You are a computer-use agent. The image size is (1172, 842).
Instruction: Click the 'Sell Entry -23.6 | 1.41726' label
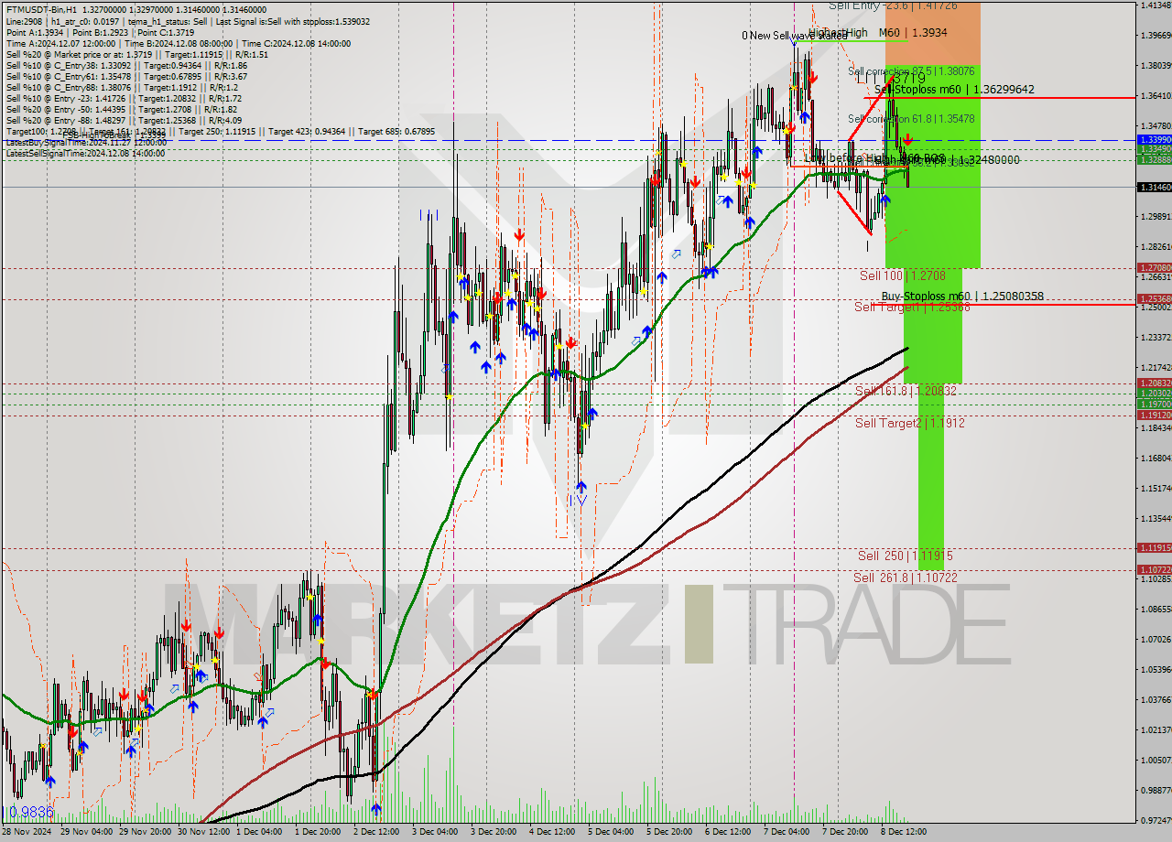[893, 5]
